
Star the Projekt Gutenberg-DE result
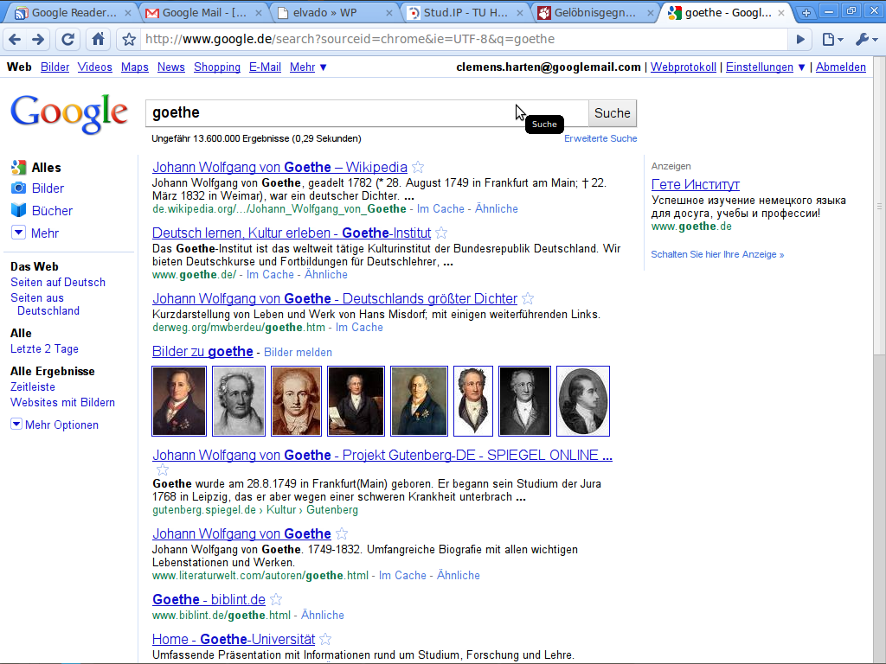[162, 469]
